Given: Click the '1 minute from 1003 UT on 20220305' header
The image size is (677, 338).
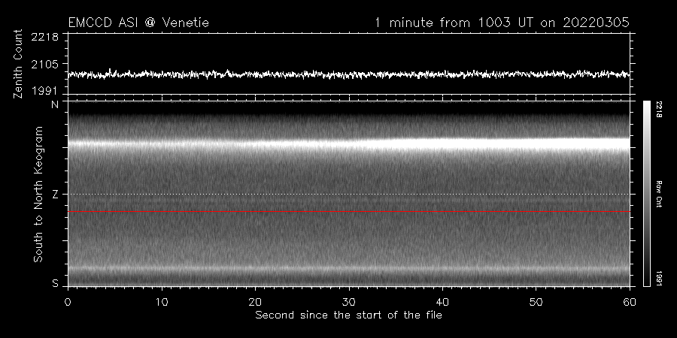Looking at the screenshot, I should [502, 23].
